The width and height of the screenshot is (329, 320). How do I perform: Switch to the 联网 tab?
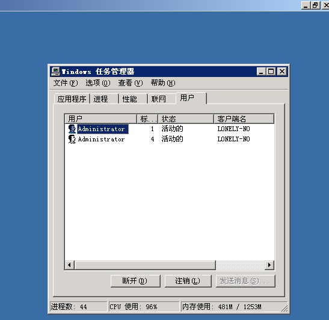162,99
